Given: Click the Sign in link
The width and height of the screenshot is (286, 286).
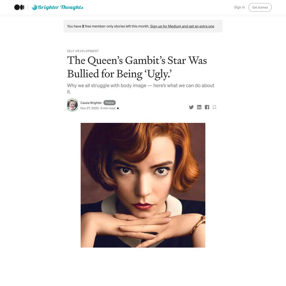Looking at the screenshot, I should pos(239,7).
